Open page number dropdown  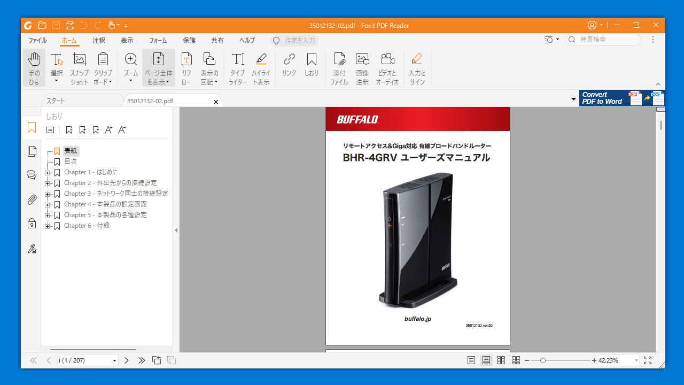coord(114,360)
